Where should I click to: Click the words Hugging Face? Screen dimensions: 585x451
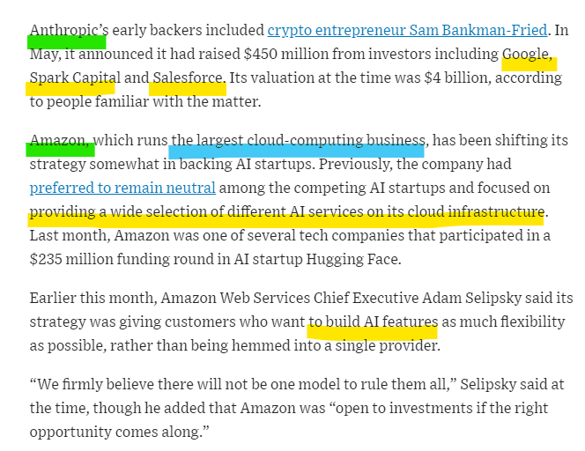tap(353, 259)
